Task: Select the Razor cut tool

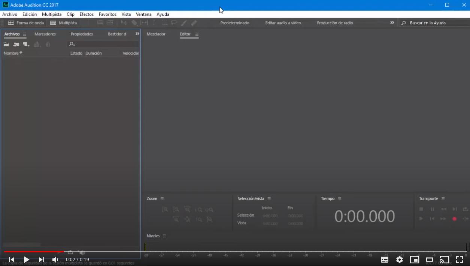Action: coord(134,23)
